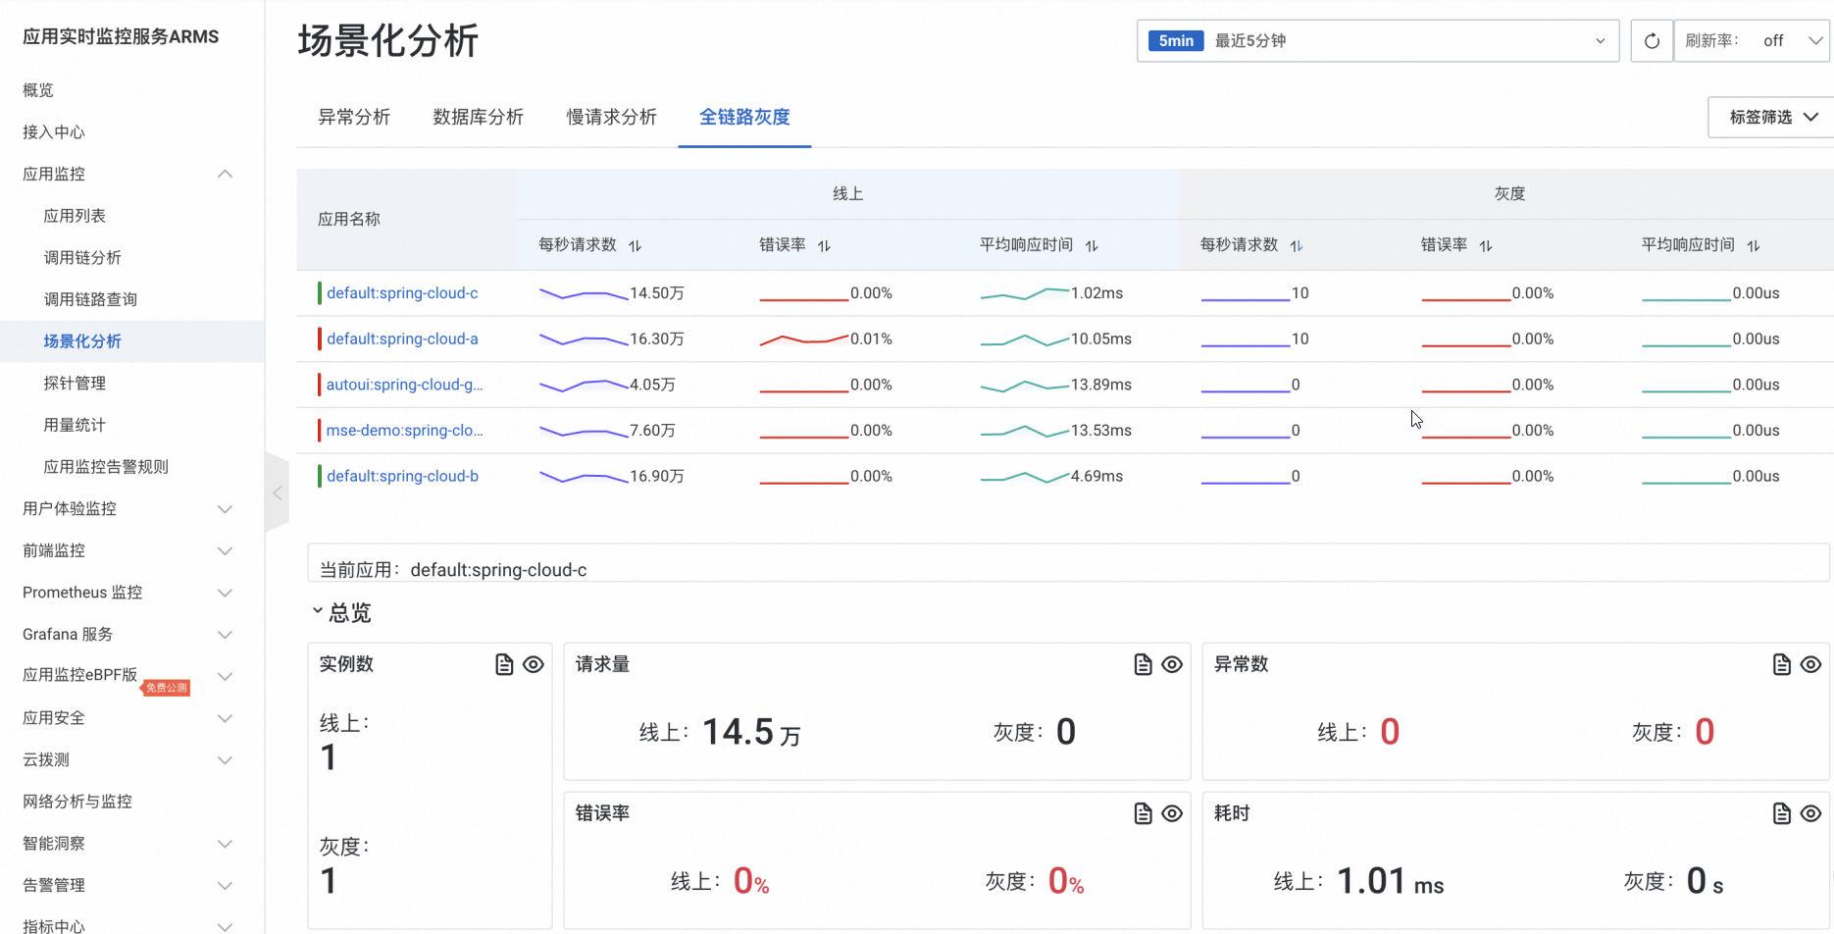
Task: Open document icon on 耗时 card
Action: [1782, 813]
